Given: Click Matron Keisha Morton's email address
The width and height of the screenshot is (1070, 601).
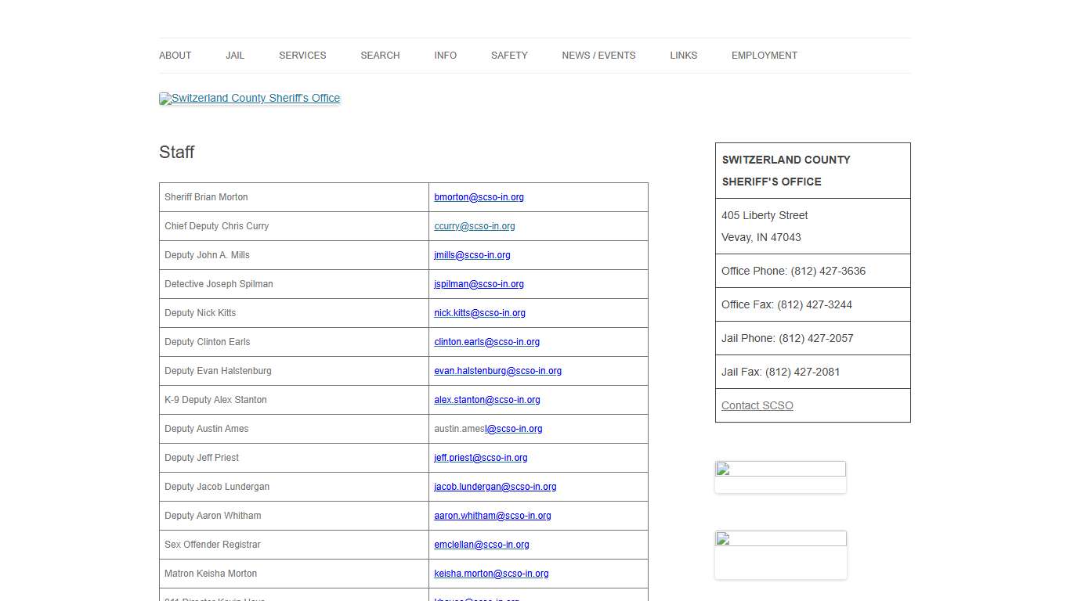Looking at the screenshot, I should [x=491, y=574].
